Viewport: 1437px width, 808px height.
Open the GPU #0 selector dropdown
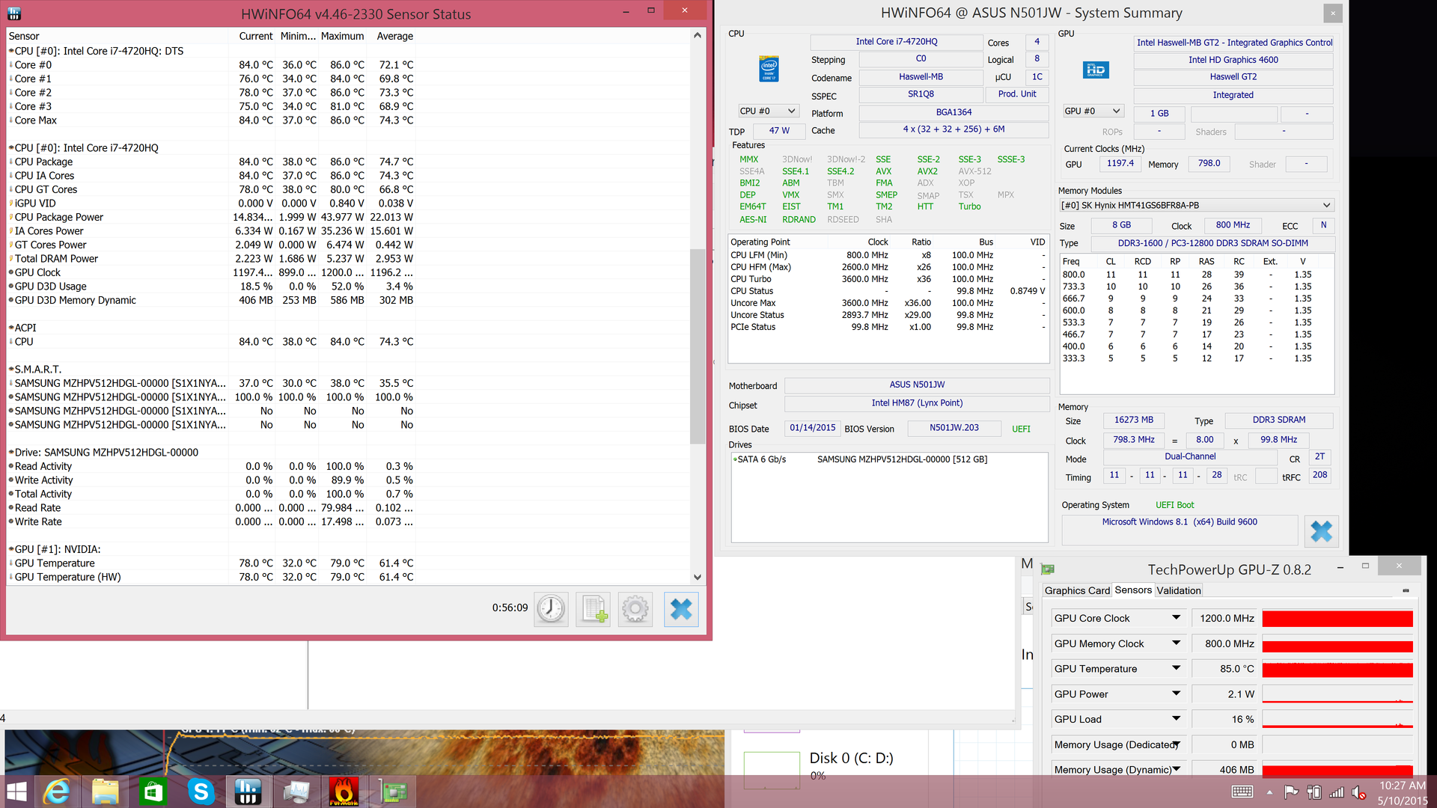tap(1093, 111)
